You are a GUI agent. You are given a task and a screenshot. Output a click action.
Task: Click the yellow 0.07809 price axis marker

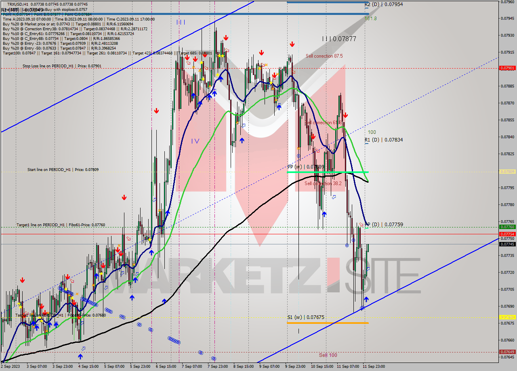click(x=507, y=171)
